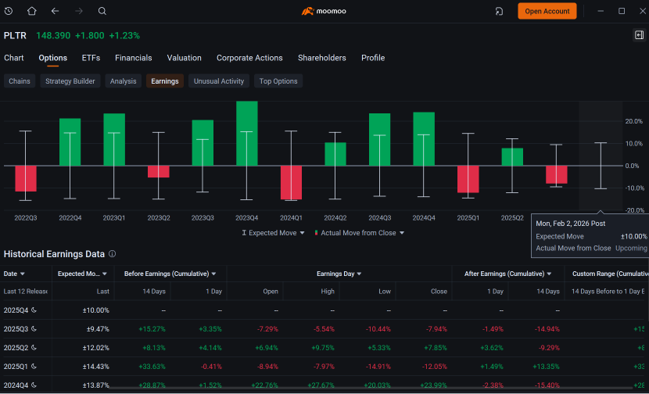
Task: Go to the home page icon
Action: tap(31, 11)
